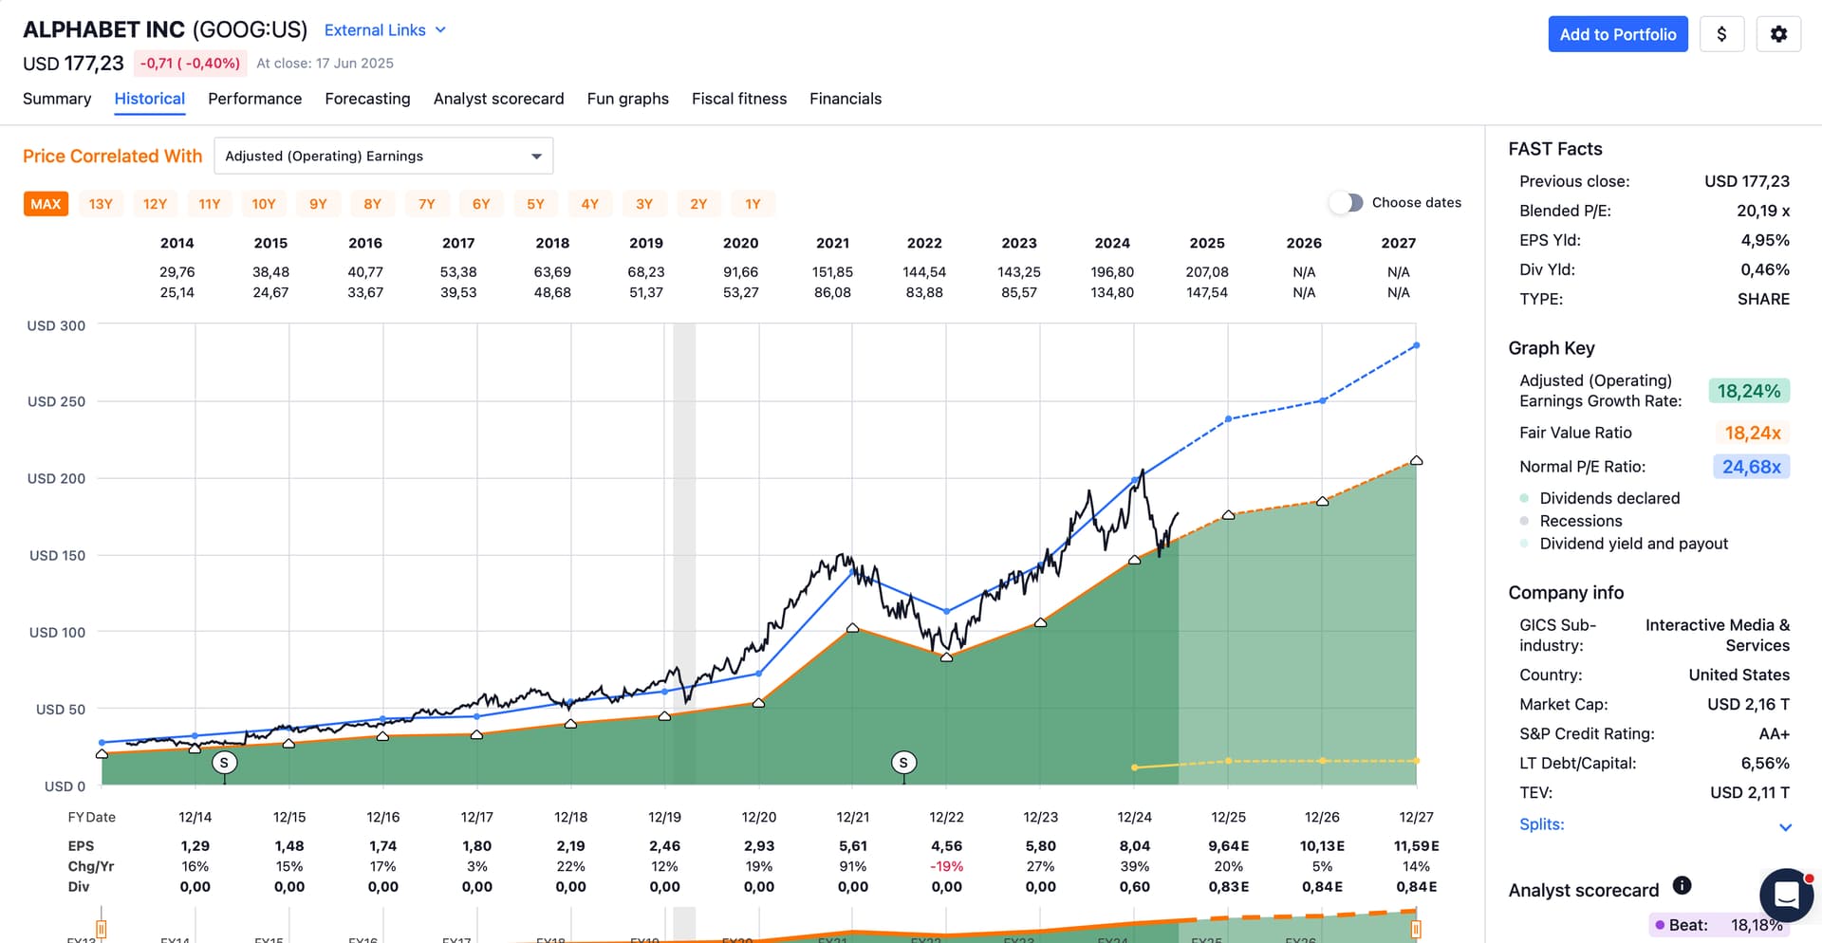Click the left handle of range slider
This screenshot has width=1822, height=943.
(102, 929)
